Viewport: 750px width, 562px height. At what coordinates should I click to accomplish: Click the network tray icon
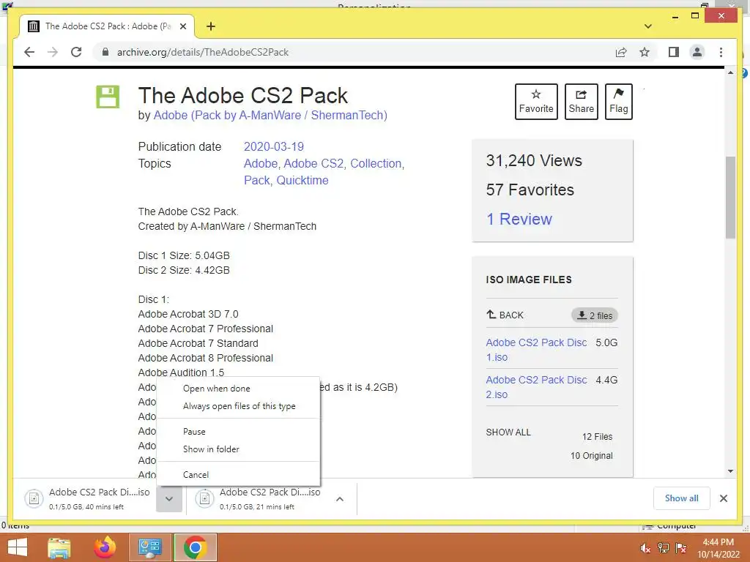coord(664,548)
